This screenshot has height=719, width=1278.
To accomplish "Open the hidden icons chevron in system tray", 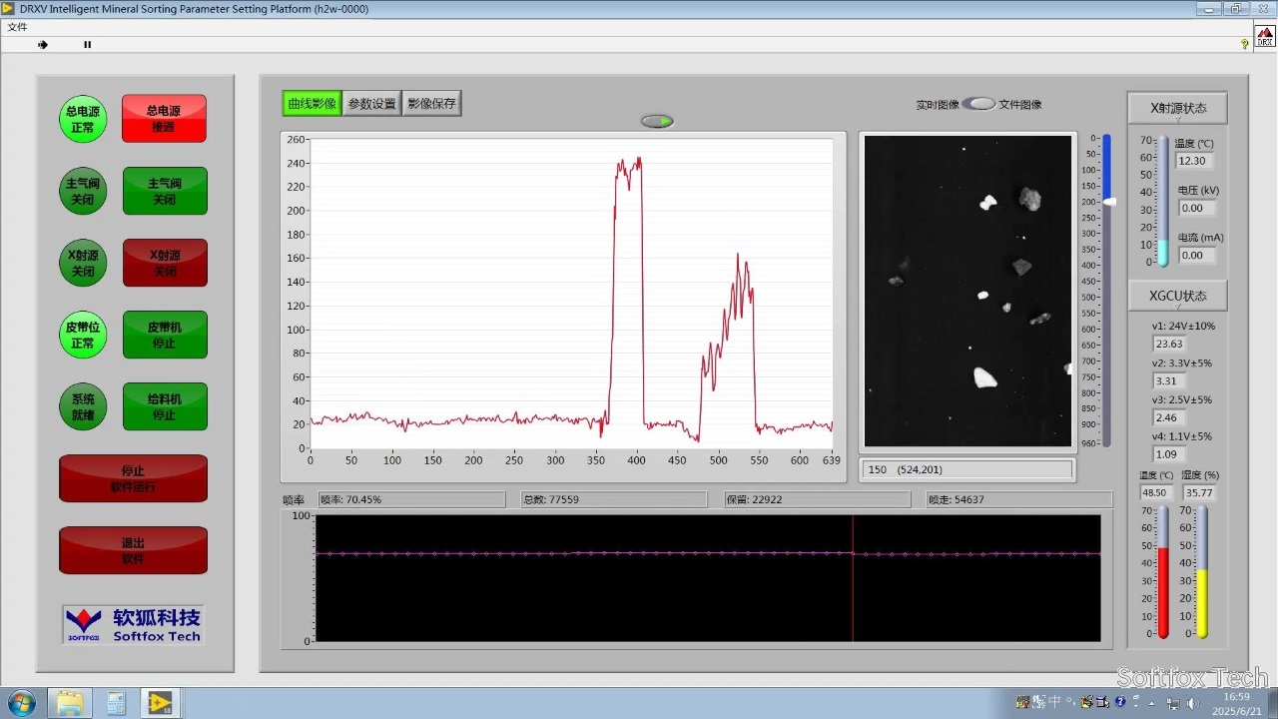I will pos(1151,704).
